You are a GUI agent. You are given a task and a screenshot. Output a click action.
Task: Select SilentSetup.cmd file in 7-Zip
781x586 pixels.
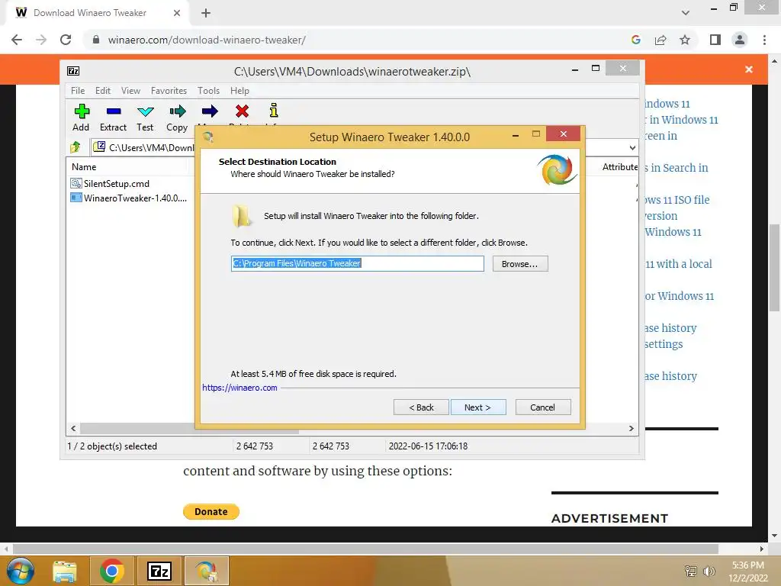(110, 183)
